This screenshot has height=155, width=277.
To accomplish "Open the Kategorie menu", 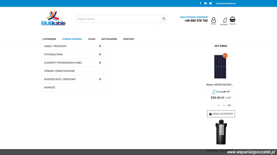I will coord(49,39).
